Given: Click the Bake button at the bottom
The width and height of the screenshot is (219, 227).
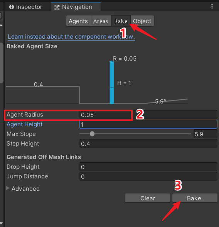Looking at the screenshot, I should tap(195, 198).
